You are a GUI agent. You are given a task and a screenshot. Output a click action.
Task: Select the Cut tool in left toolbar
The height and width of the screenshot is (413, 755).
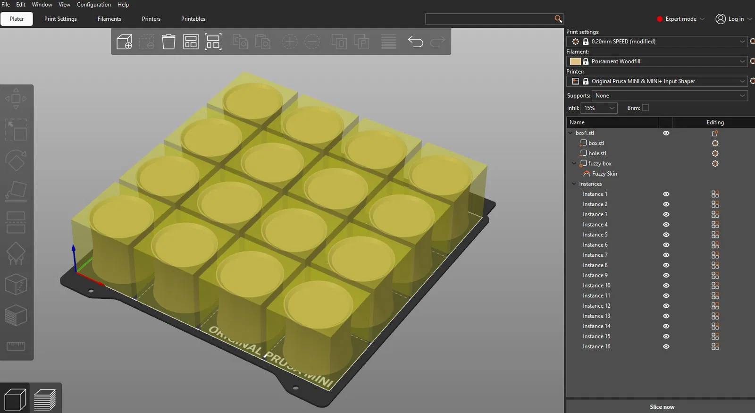pos(16,222)
